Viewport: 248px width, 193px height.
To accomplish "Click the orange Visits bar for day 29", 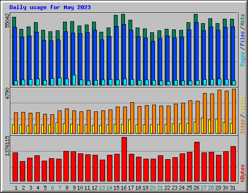I will 219,111.
